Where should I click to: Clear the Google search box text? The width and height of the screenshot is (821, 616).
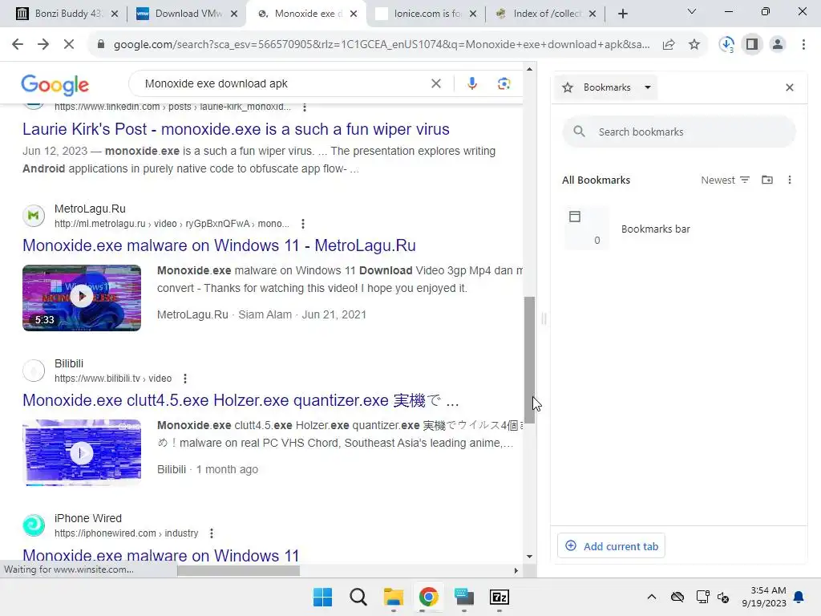coord(435,83)
